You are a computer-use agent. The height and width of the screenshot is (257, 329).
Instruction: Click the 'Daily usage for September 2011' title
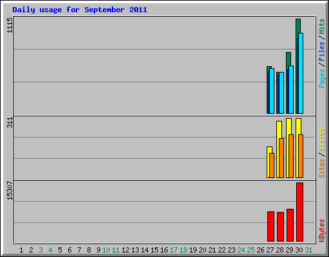pyautogui.click(x=80, y=10)
